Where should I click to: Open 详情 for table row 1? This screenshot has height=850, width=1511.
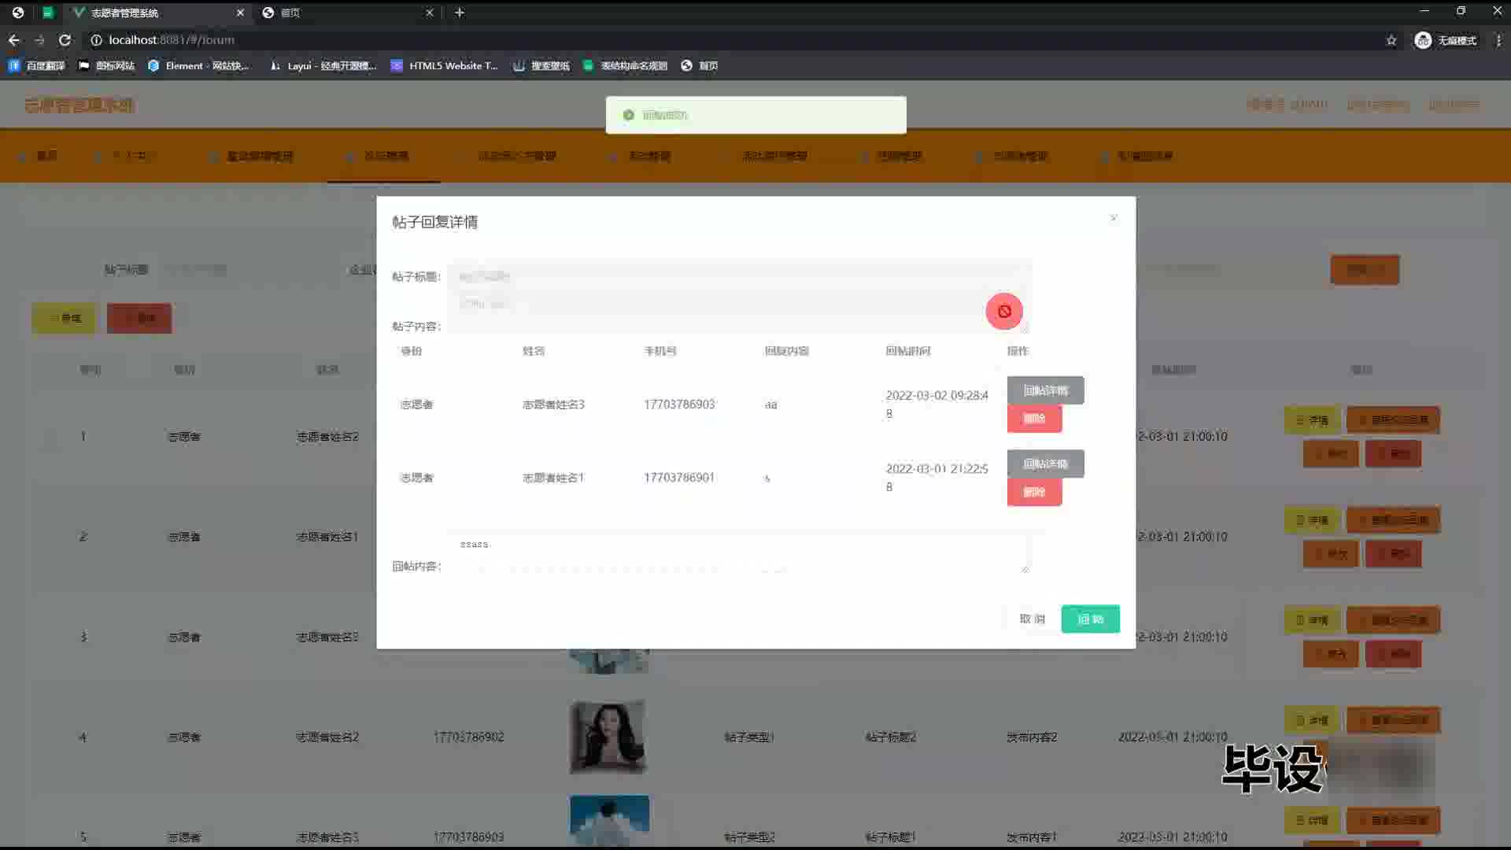(1312, 420)
